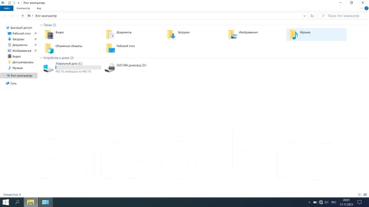Go up one folder level

tap(22, 16)
